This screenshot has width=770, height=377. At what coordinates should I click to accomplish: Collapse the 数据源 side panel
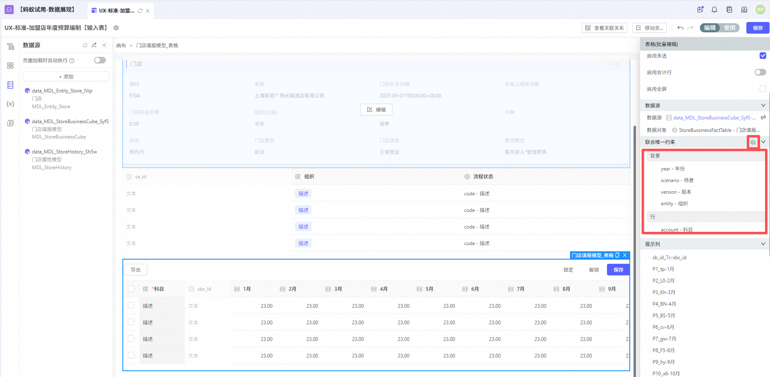point(105,45)
